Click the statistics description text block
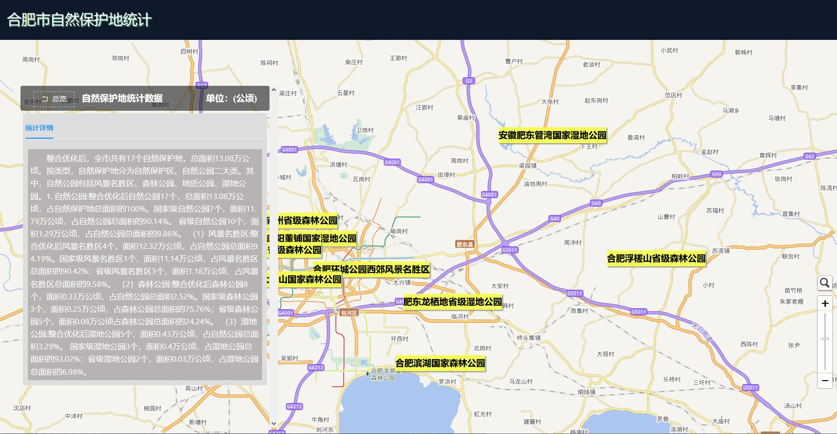 click(x=145, y=265)
